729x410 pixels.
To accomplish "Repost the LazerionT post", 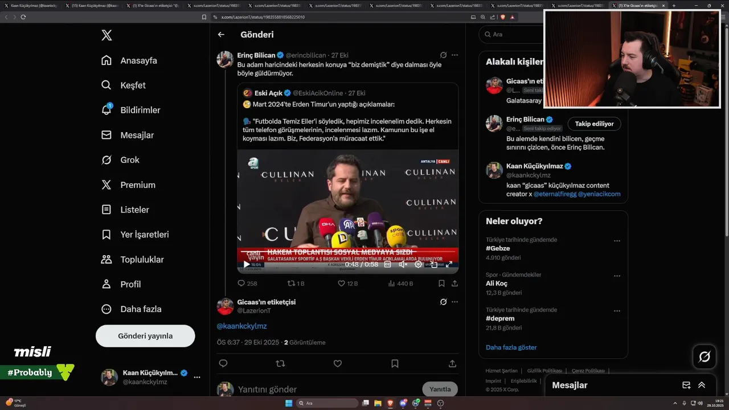I will click(x=280, y=363).
